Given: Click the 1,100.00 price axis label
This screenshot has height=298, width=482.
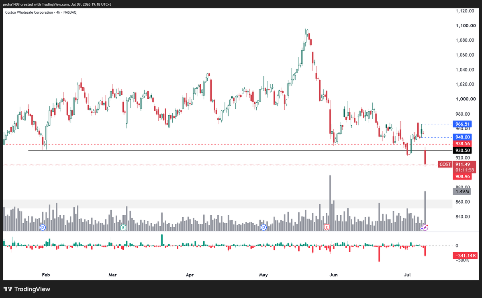Looking at the screenshot, I should click(x=466, y=26).
